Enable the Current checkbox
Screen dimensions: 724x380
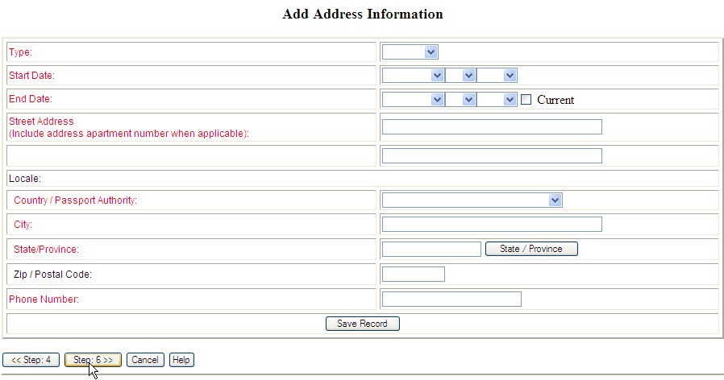coord(526,100)
